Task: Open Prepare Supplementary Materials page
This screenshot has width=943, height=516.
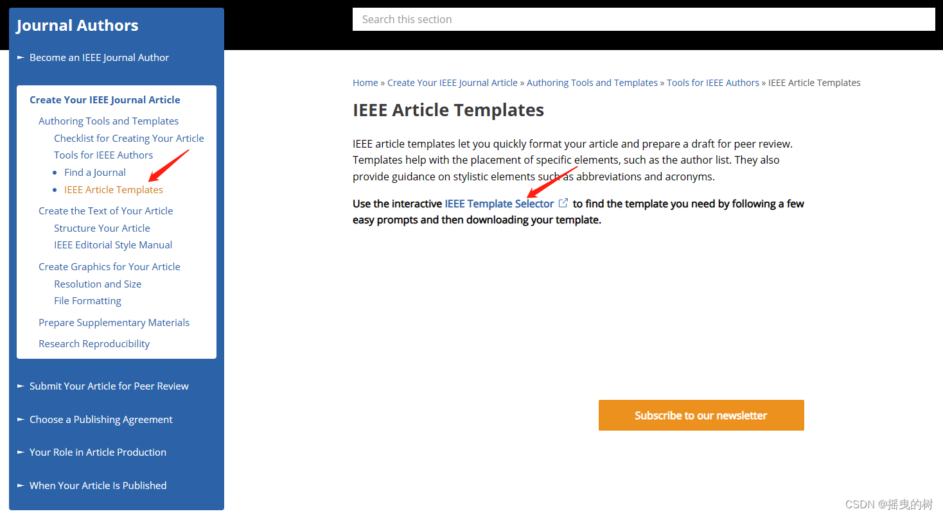Action: (x=114, y=322)
